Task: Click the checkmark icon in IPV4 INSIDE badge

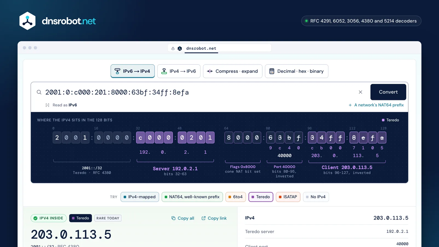Action: pyautogui.click(x=35, y=218)
